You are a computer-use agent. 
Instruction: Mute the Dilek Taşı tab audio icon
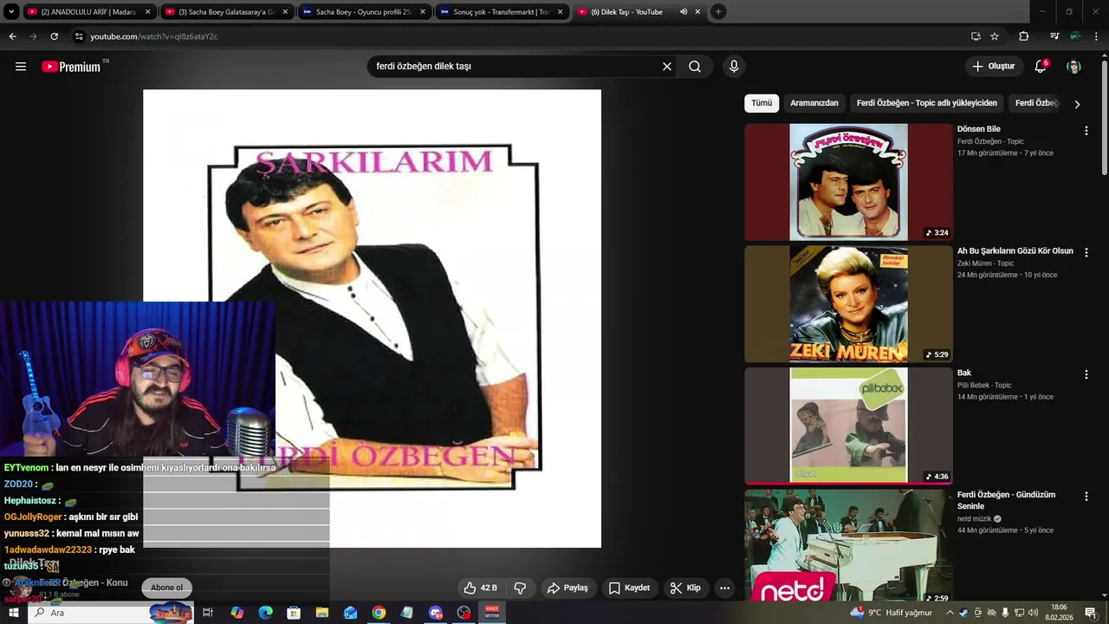point(684,12)
